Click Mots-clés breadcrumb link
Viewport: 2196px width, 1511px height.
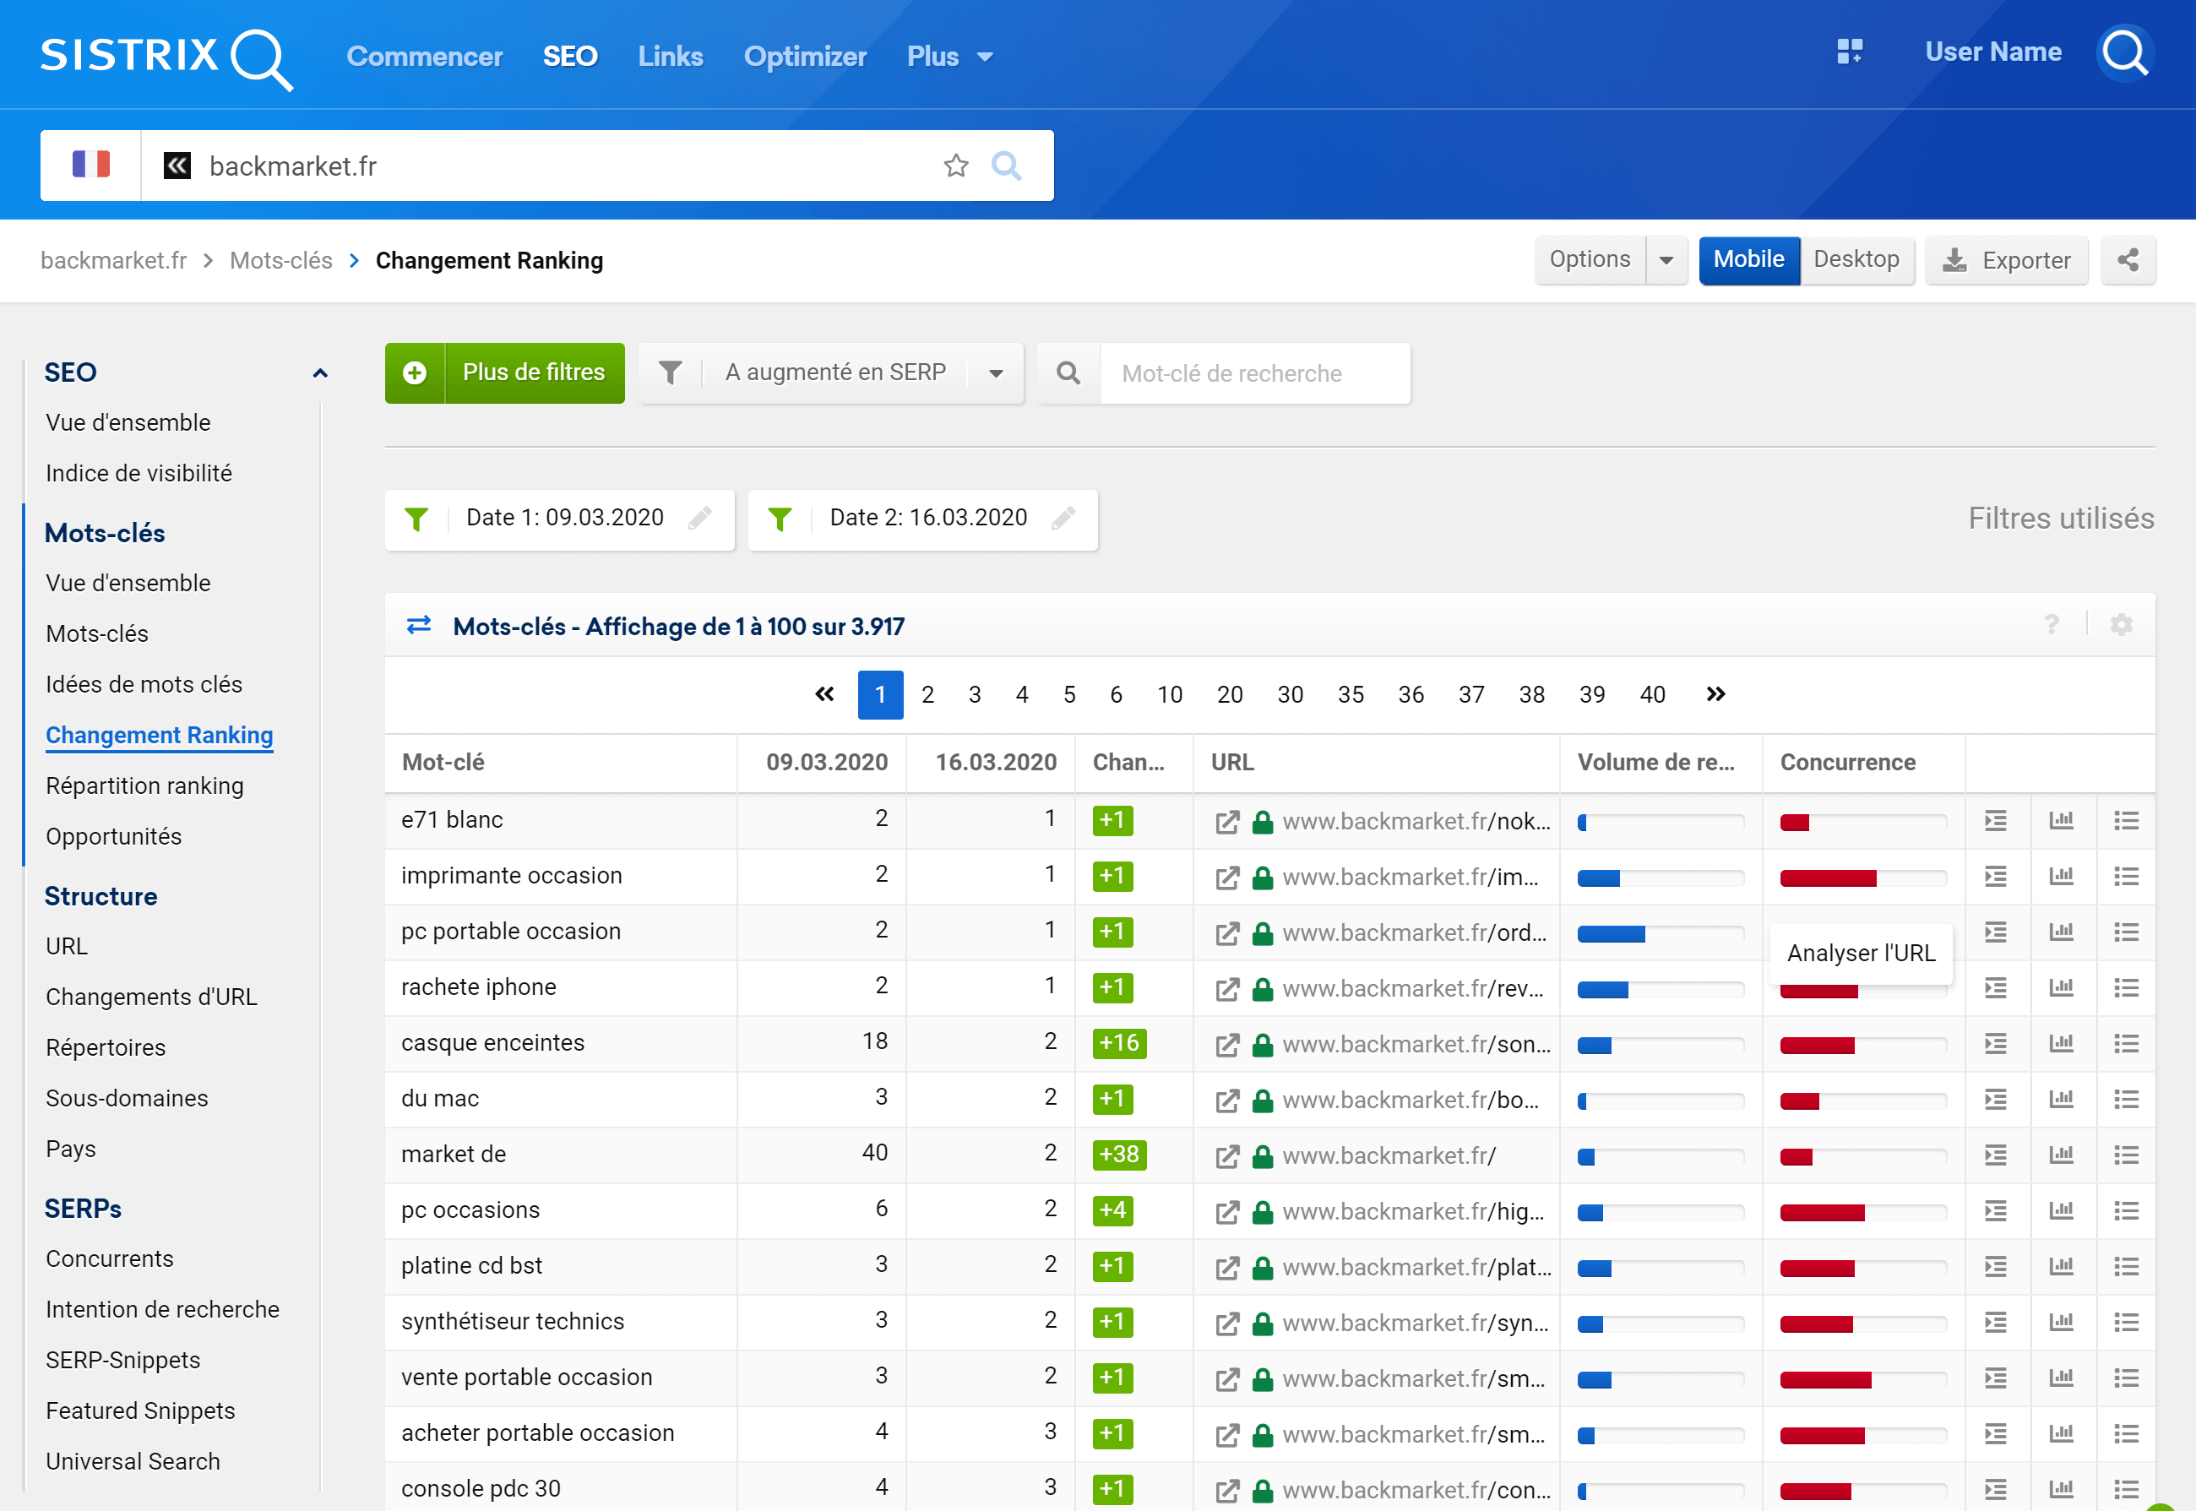(281, 260)
